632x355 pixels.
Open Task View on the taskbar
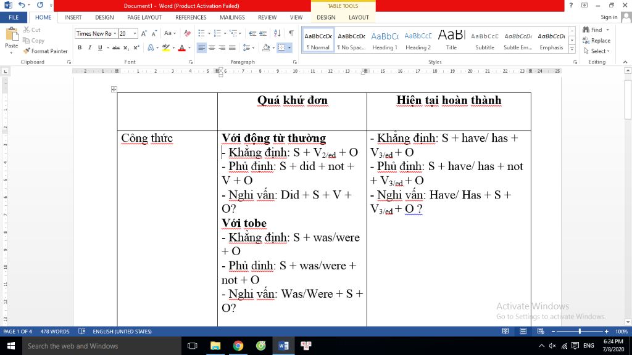click(x=193, y=346)
